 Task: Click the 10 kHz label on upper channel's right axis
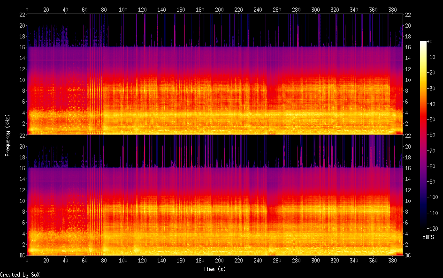[408, 80]
